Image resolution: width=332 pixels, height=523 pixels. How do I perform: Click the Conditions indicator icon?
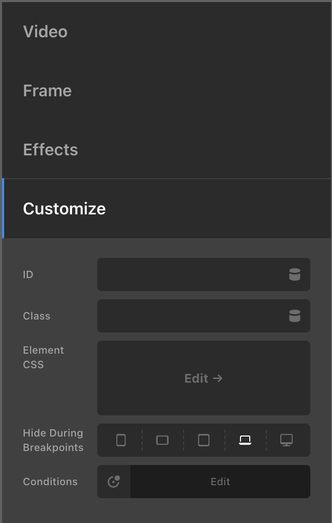tap(114, 482)
